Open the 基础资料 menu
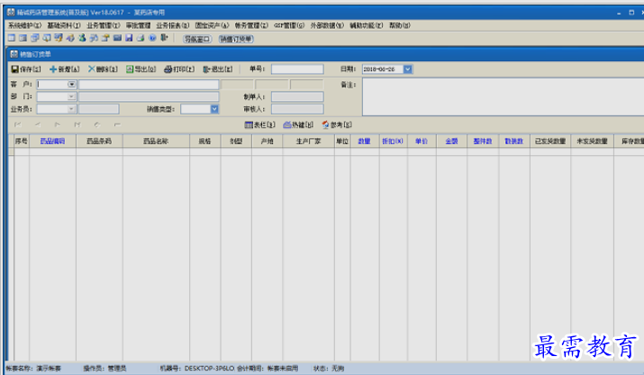Viewport: 644px width, 375px height. (x=64, y=25)
